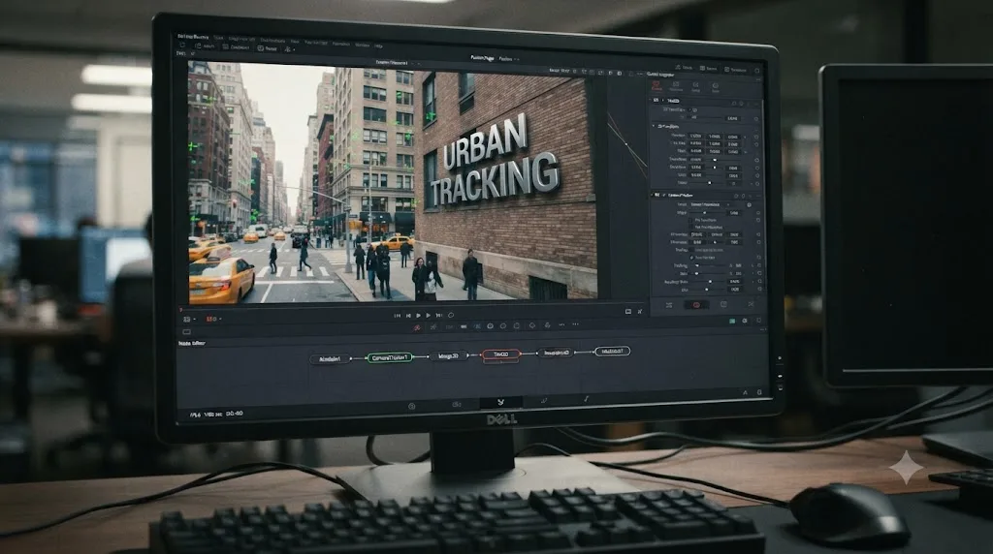Viewport: 993px width, 554px height.
Task: Open the highlighted Fusion page in the bottom bar
Action: point(500,402)
